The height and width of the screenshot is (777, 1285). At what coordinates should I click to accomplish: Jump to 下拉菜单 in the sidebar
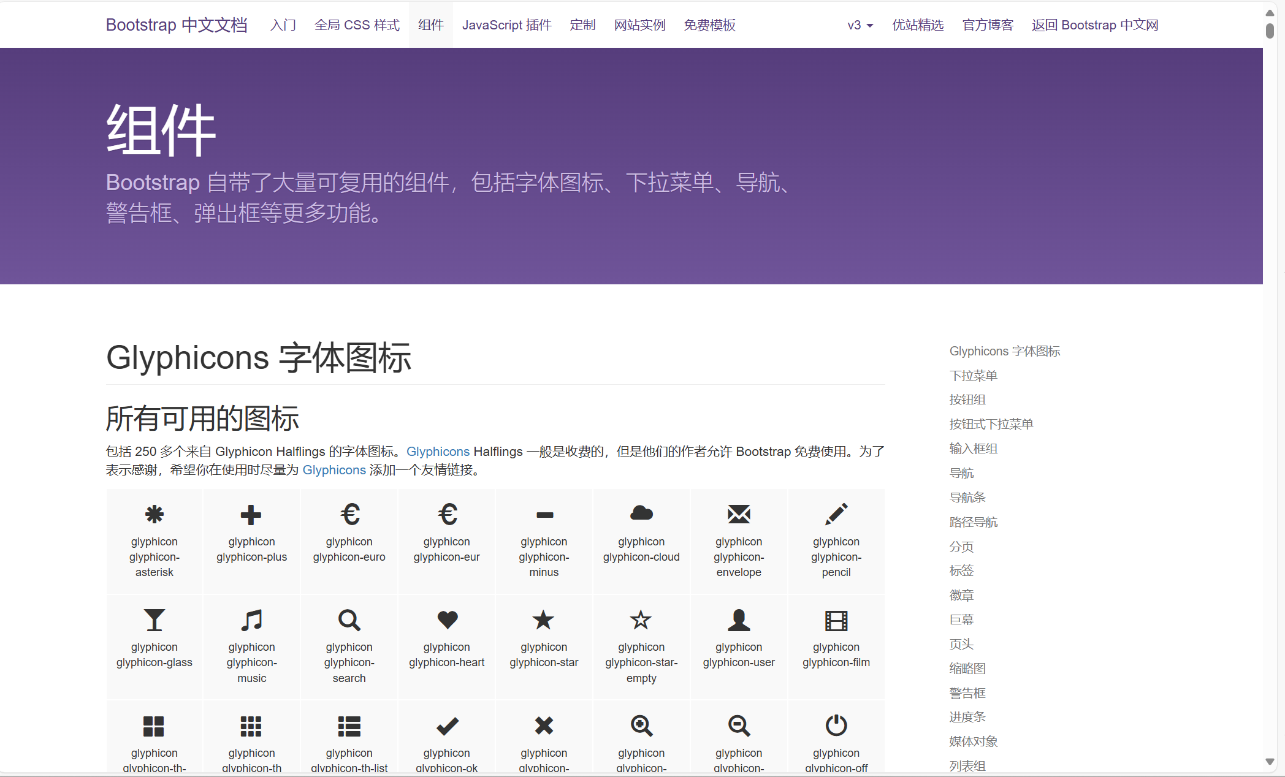tap(973, 376)
